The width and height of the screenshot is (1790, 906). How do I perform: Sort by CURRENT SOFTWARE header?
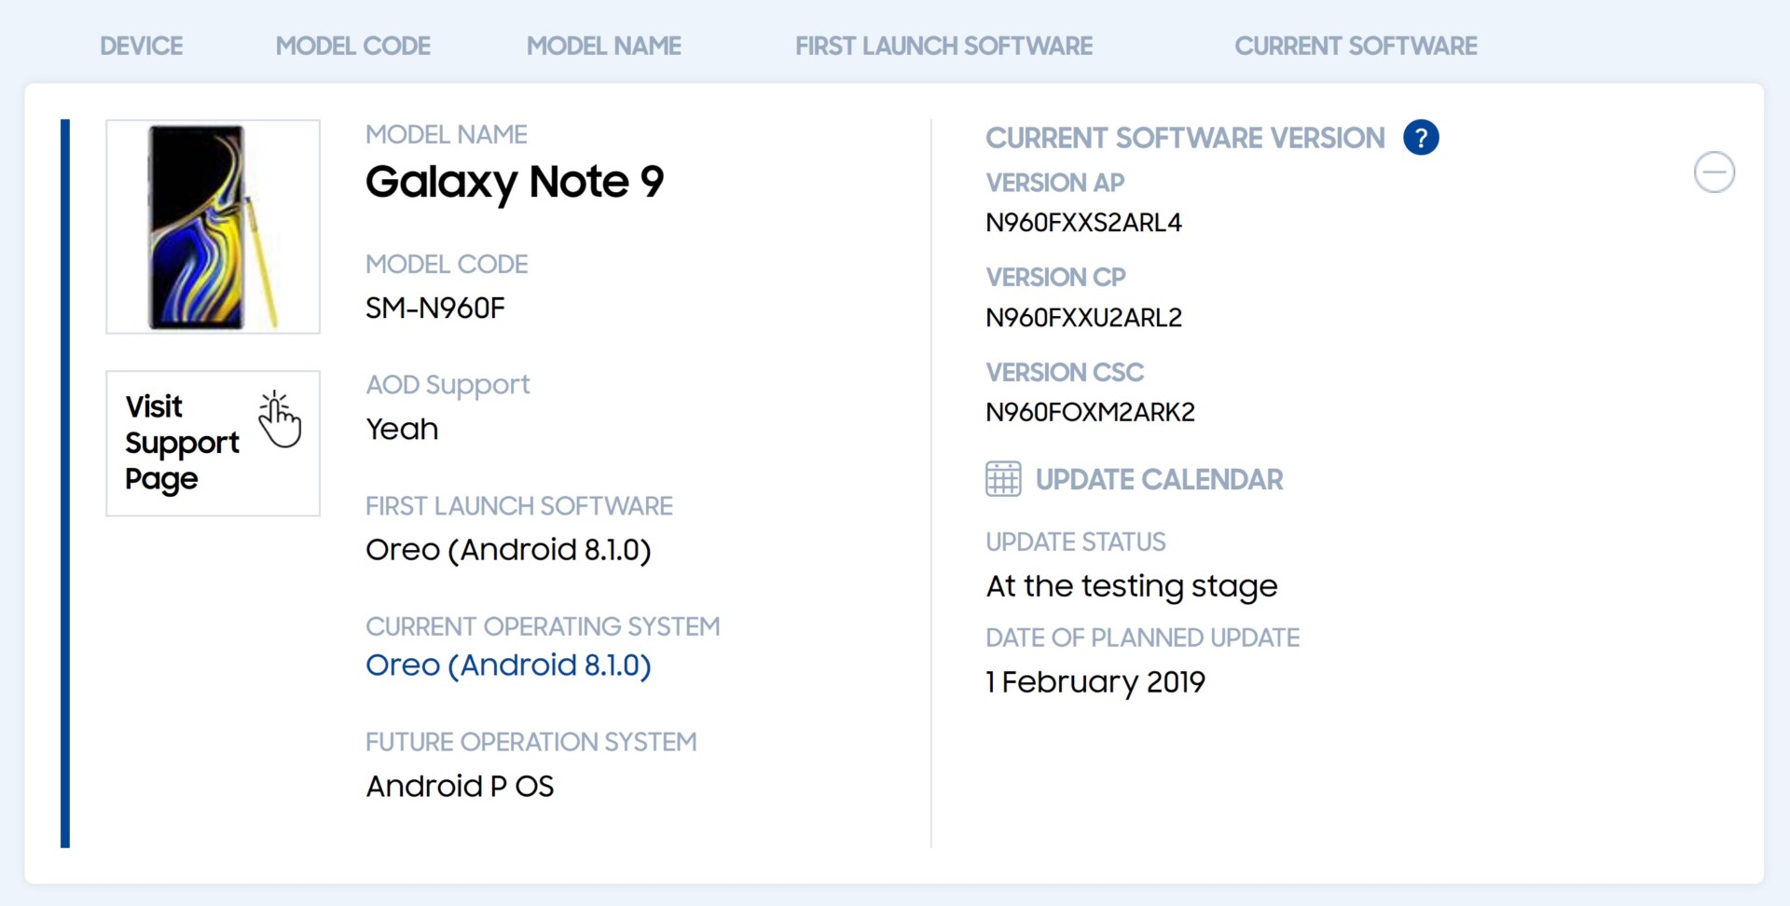[1356, 46]
